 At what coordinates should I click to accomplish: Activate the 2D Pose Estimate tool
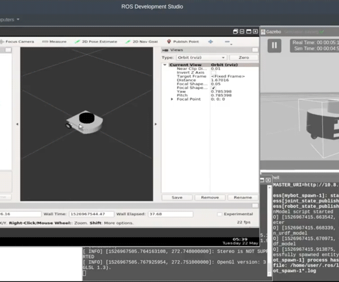96,41
